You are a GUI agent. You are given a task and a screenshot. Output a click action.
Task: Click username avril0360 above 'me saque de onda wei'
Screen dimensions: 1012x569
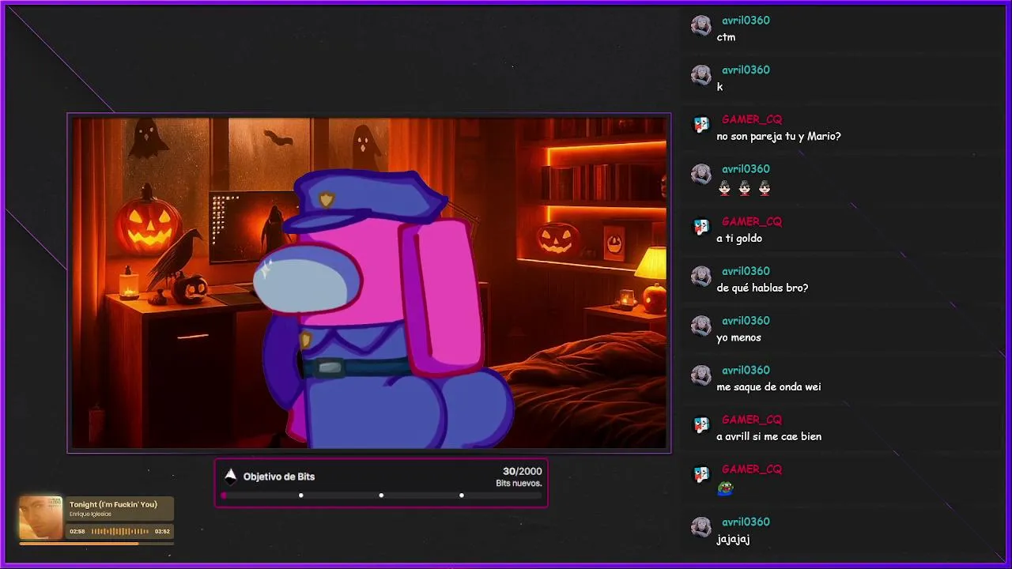click(746, 370)
